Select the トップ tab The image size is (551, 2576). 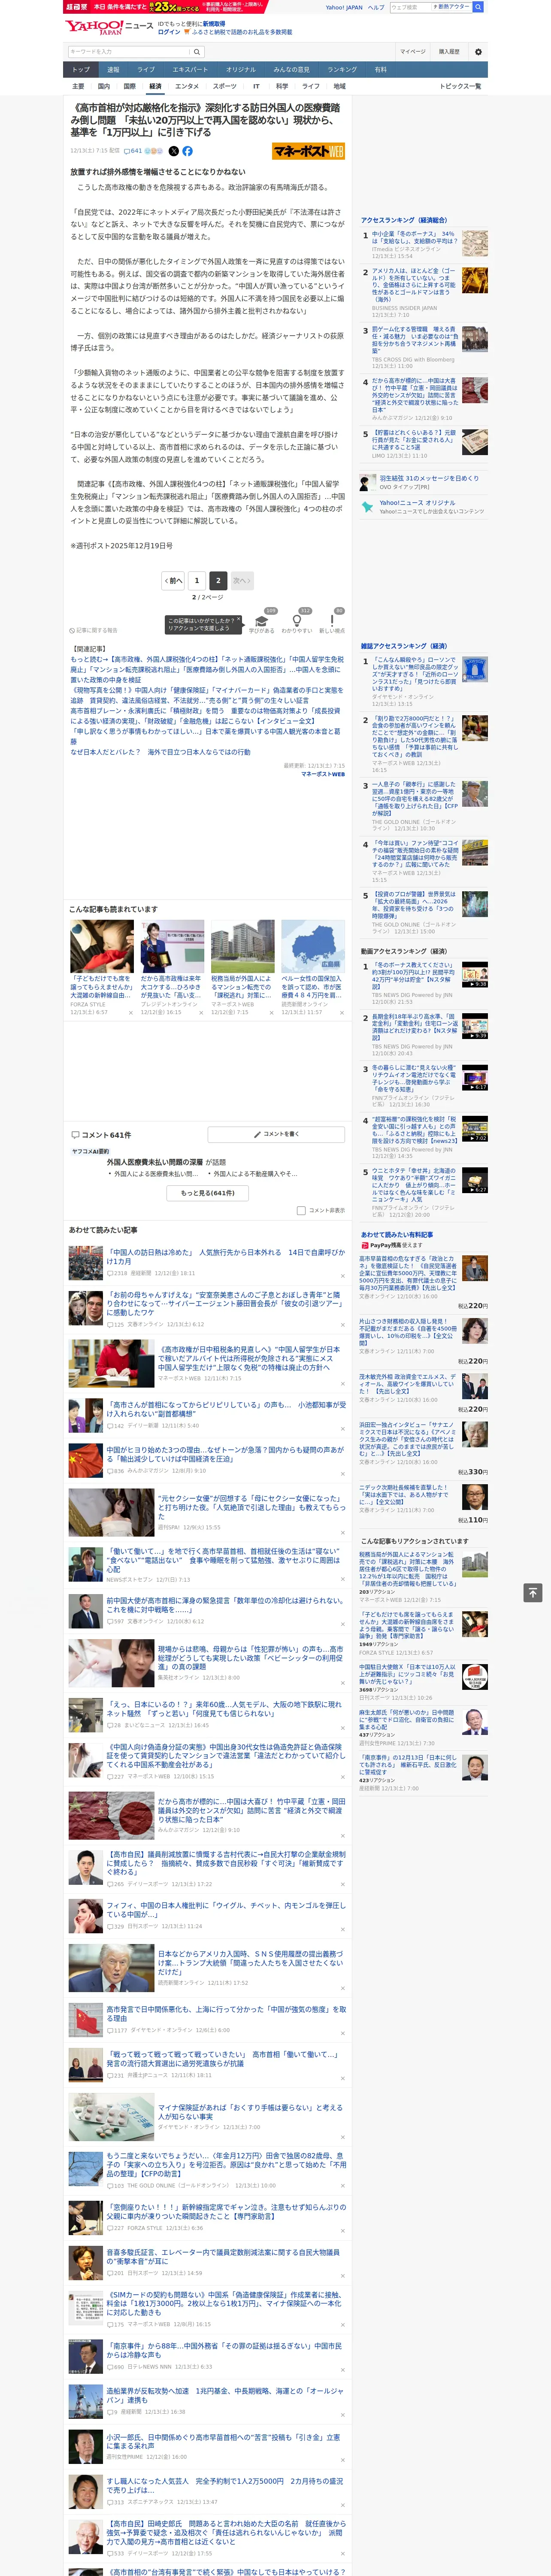81,70
